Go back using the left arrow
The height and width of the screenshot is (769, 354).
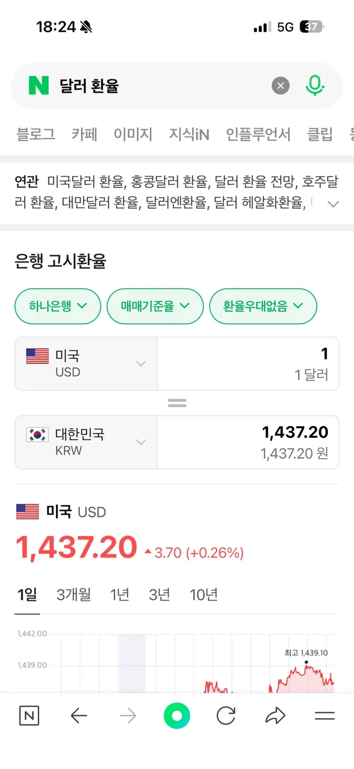click(x=79, y=716)
